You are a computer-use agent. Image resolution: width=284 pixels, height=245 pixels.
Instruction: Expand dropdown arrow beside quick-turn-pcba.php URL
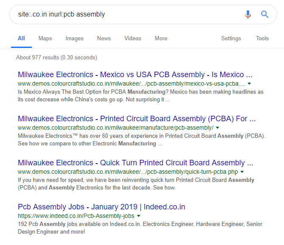[242, 172]
